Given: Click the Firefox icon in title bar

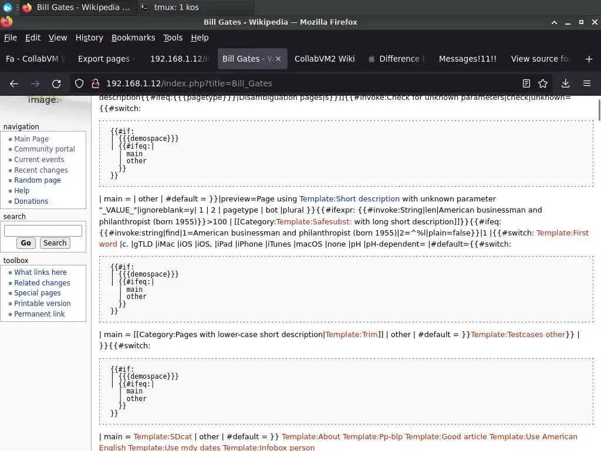Looking at the screenshot, I should coord(6,22).
